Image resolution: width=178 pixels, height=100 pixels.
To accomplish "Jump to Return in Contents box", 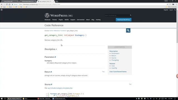I will [114, 56].
